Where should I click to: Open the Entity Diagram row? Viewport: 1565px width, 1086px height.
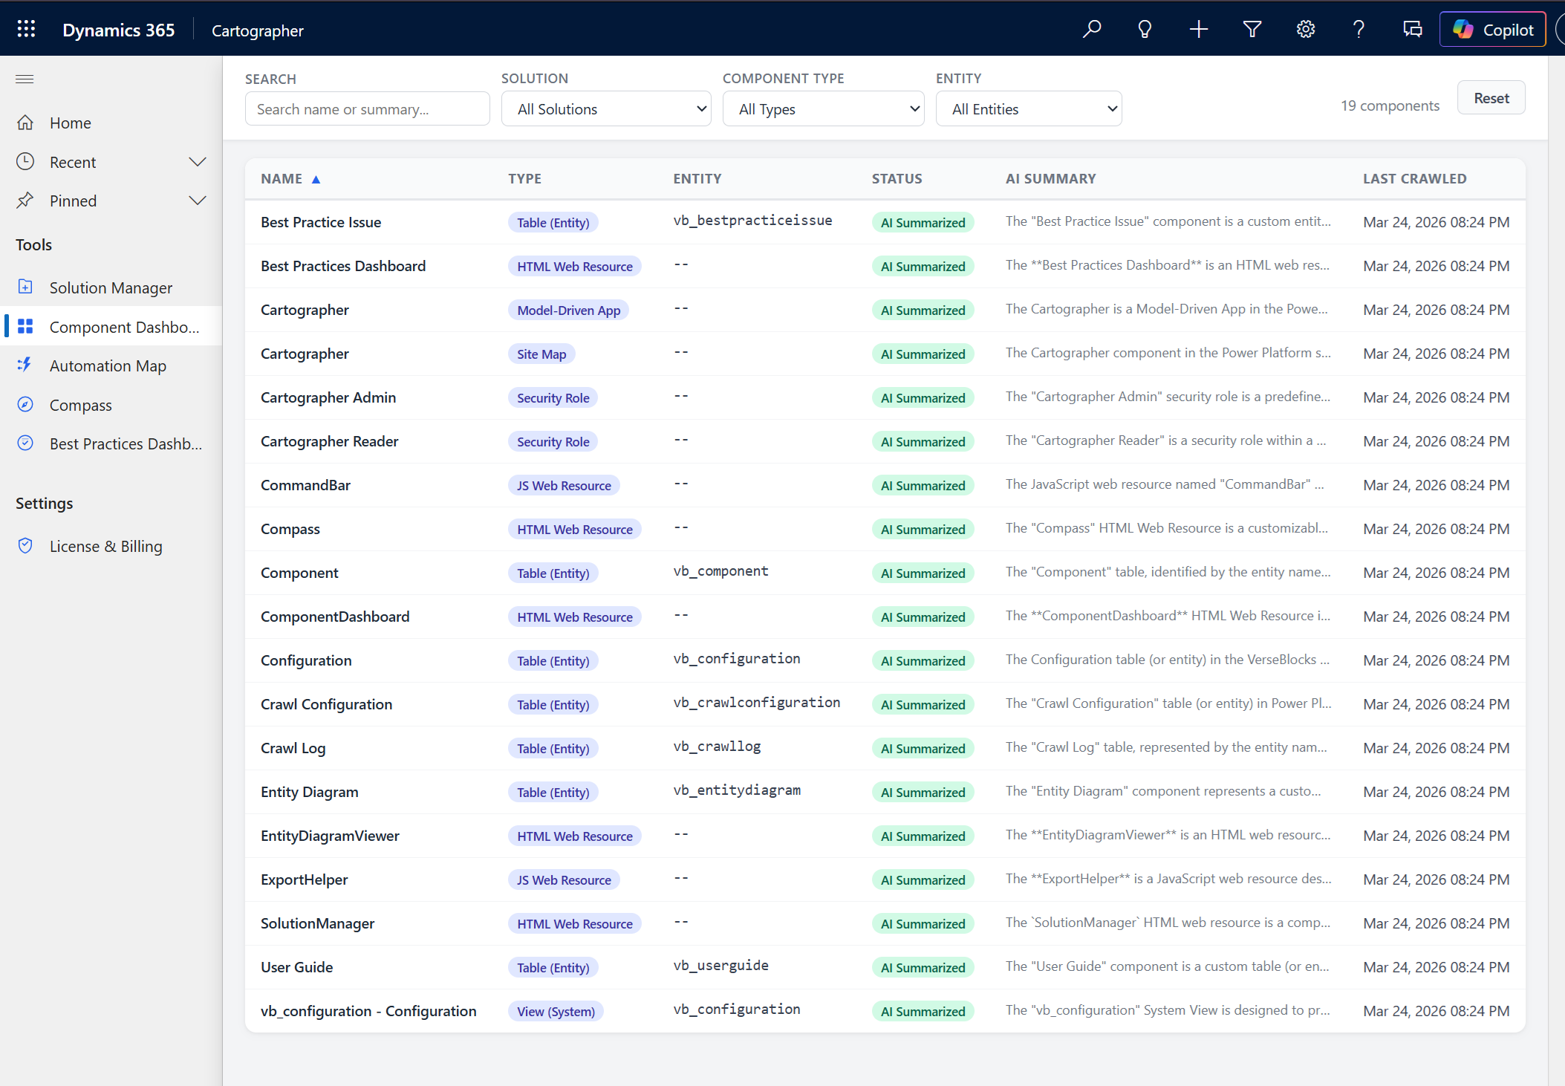885,792
